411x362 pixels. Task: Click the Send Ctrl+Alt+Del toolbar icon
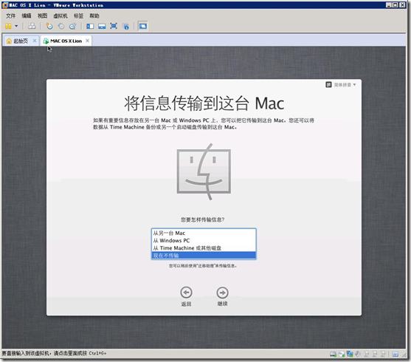tap(32, 26)
